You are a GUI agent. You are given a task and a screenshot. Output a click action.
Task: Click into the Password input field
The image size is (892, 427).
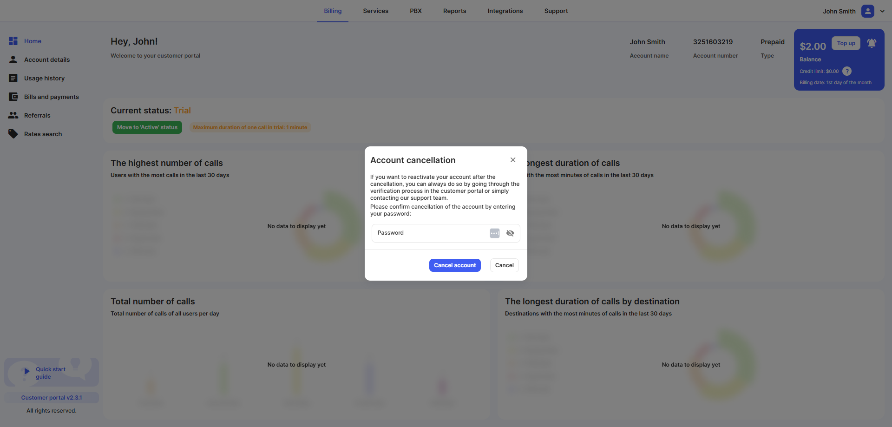[x=430, y=233]
